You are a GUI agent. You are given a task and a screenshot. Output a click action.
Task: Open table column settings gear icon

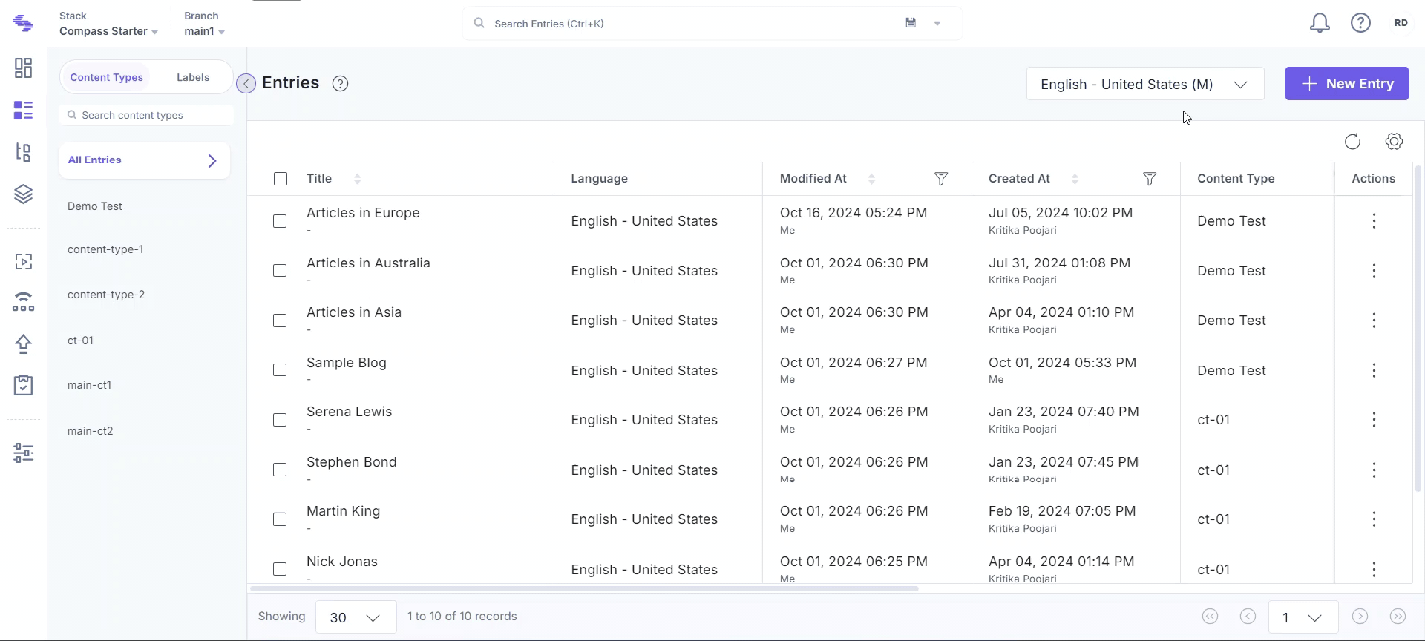1394,142
